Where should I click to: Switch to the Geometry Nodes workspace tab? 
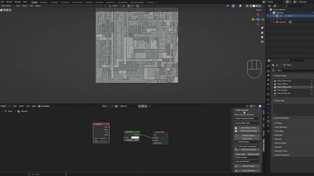137,2
